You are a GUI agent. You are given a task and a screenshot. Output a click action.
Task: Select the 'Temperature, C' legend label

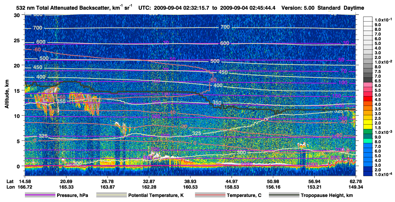[244, 196]
